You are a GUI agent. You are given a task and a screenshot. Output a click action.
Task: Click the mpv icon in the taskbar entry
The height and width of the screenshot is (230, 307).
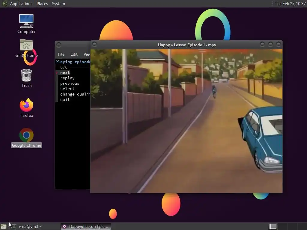64,226
